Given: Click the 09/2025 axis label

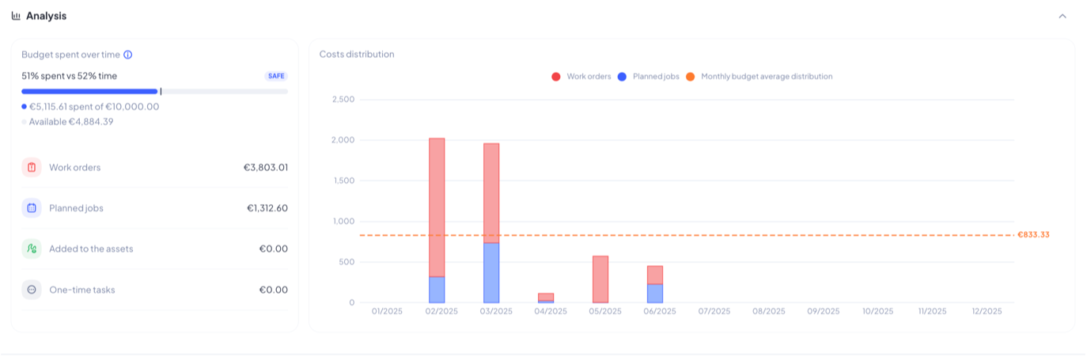Looking at the screenshot, I should (823, 312).
